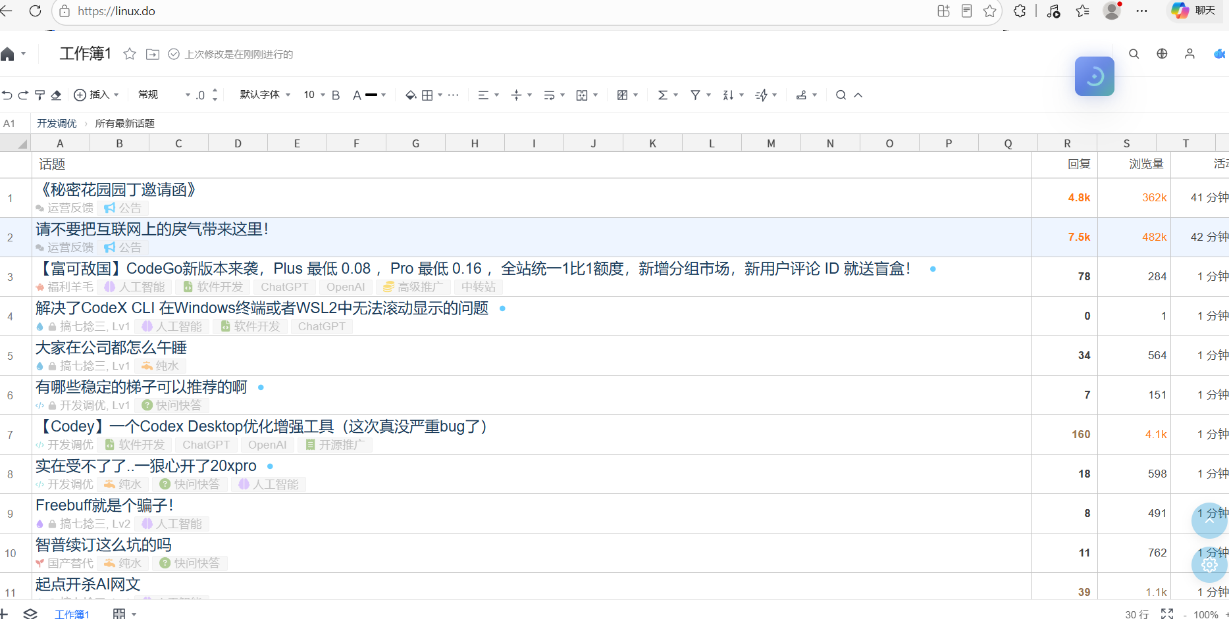Viewport: 1229px width, 619px height.
Task: Click the floating back-to-top arrow button
Action: (x=1210, y=520)
